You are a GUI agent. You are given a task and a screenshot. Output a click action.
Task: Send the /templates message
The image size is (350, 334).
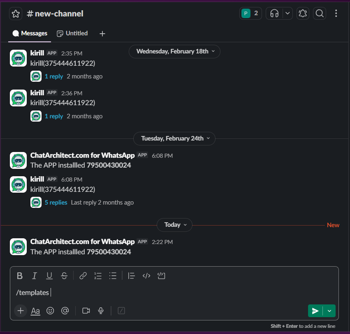(315, 311)
